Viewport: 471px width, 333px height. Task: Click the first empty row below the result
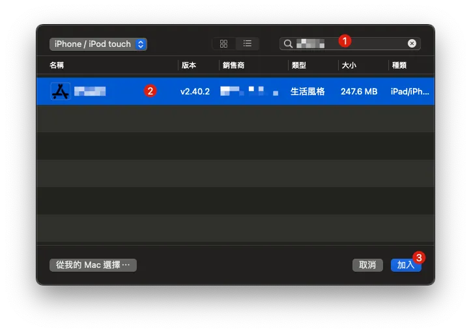coord(235,119)
